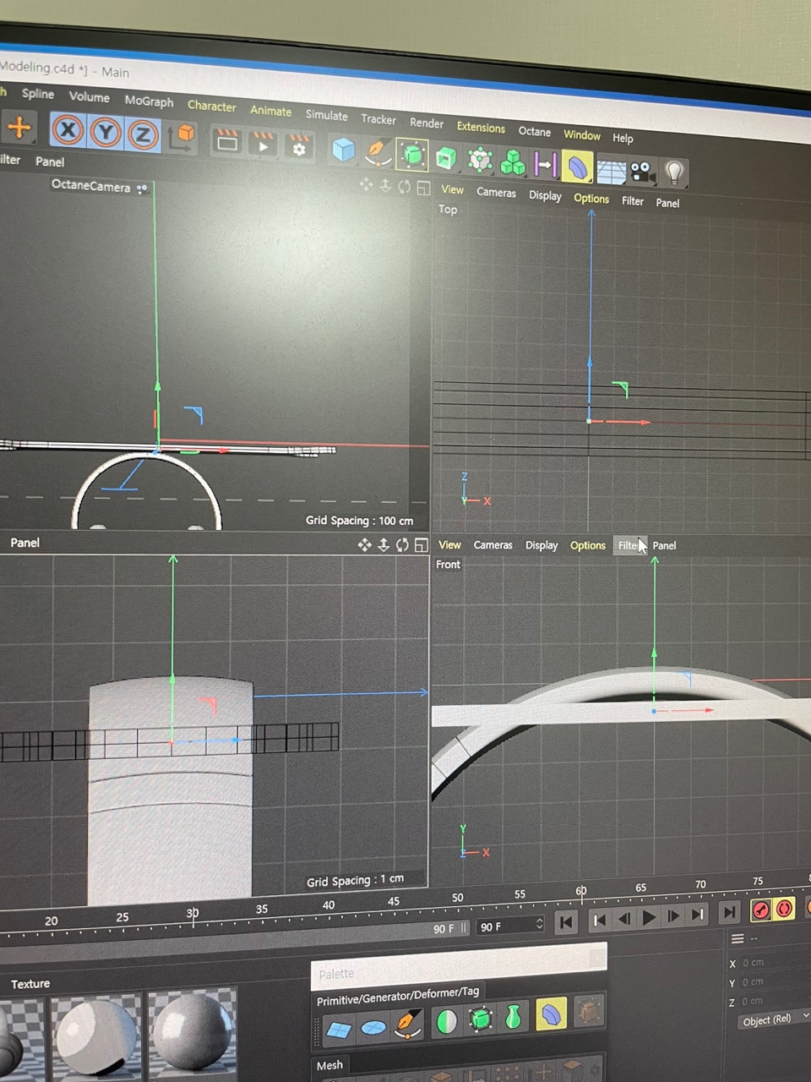Click the magenta arrow-between-bars icon
The height and width of the screenshot is (1082, 811).
coord(545,164)
